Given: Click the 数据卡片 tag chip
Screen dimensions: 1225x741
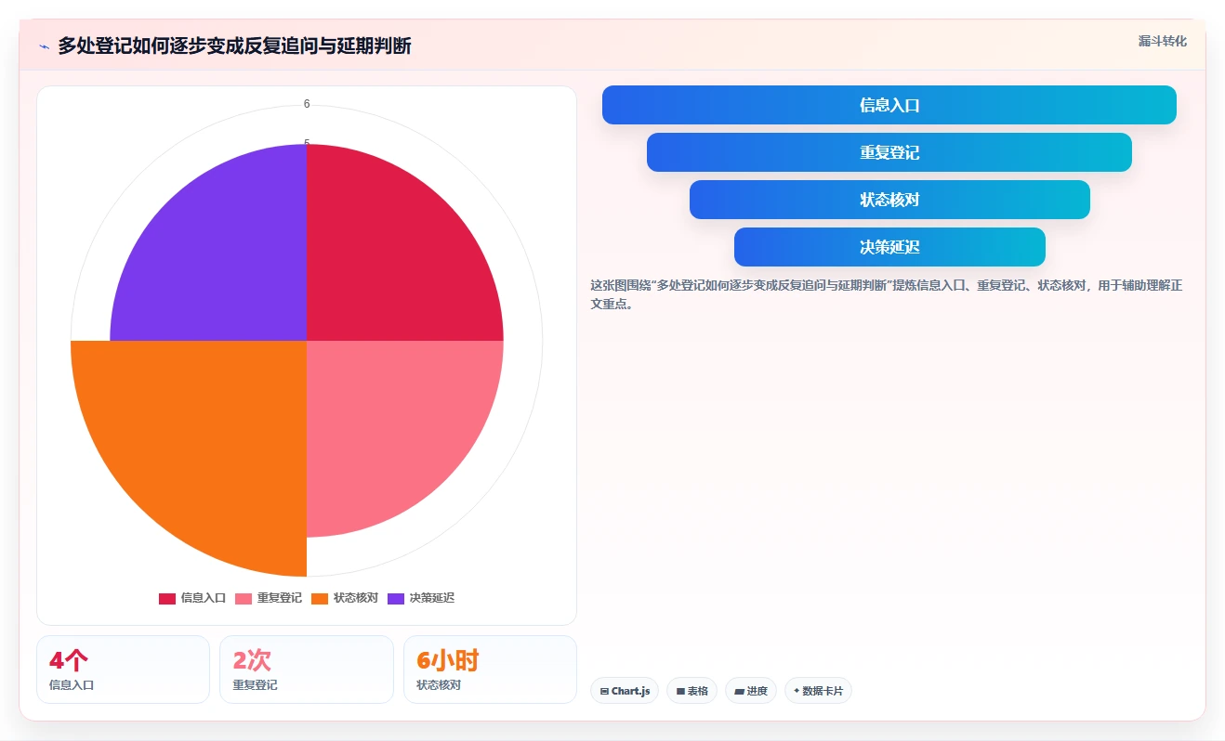Looking at the screenshot, I should pos(818,691).
